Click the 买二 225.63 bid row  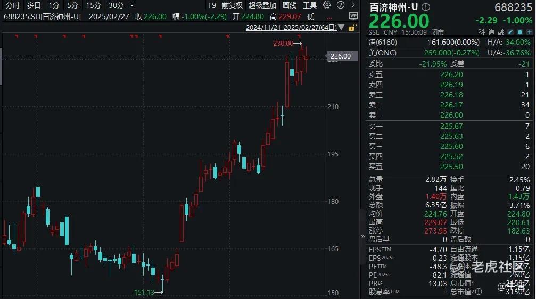point(449,136)
